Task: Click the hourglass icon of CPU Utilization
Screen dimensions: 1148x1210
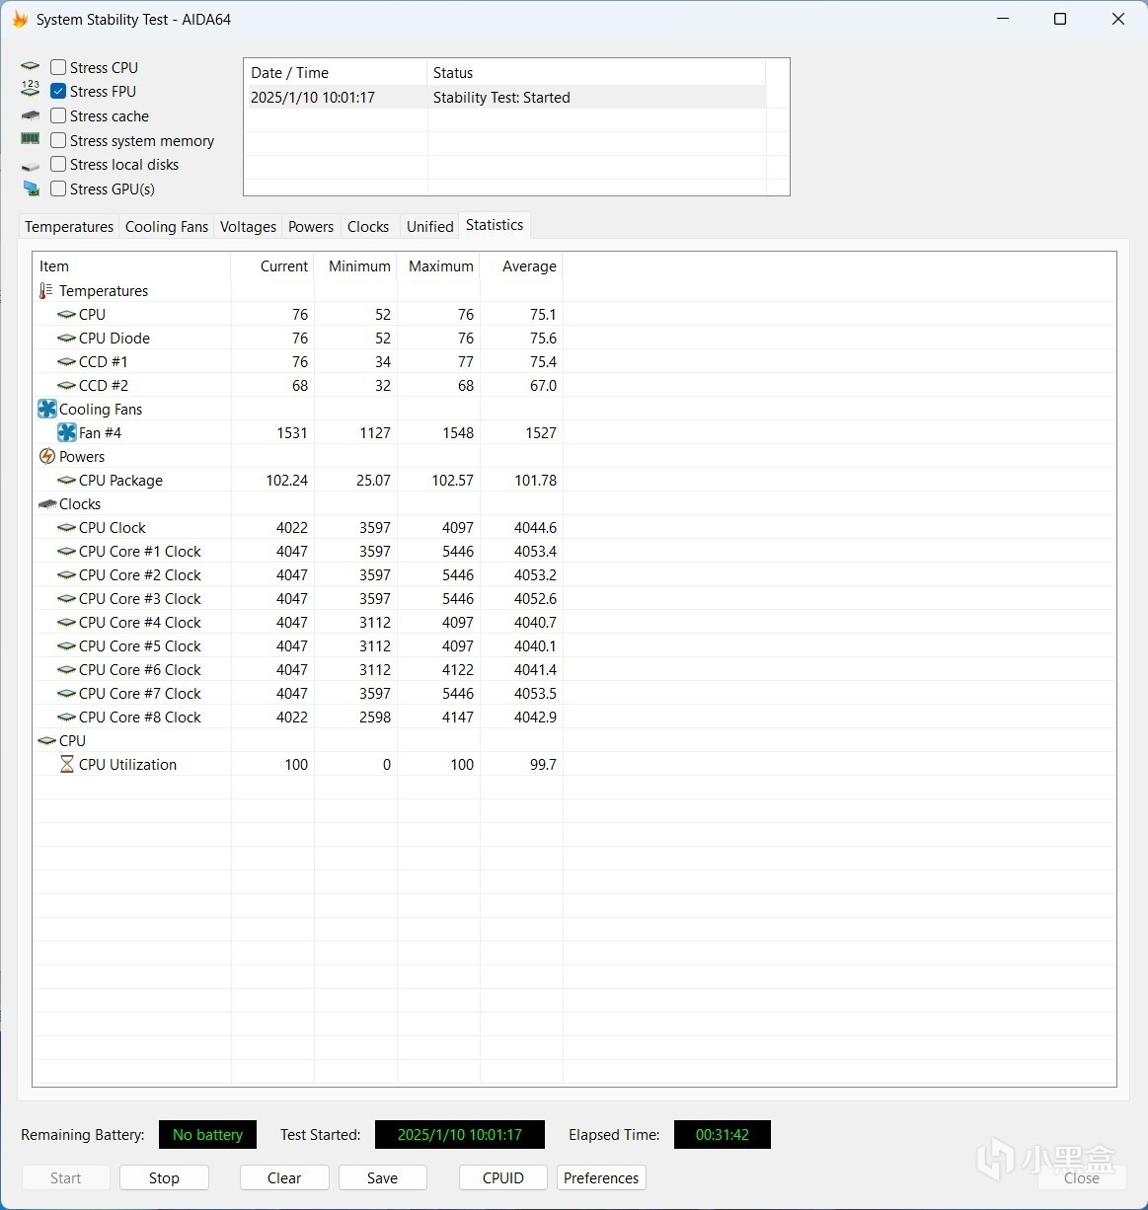Action: pos(66,764)
